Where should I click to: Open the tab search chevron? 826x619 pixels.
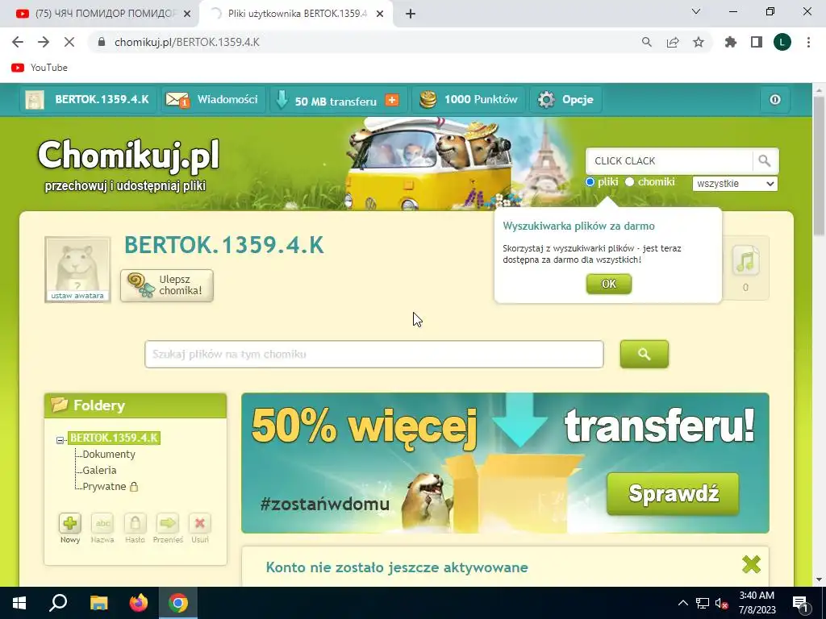click(x=696, y=11)
